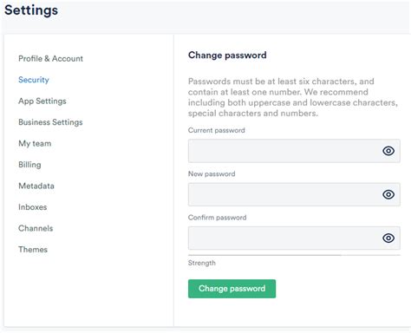Viewport: 411px width, 333px height.
Task: Go to App Settings
Action: [42, 101]
